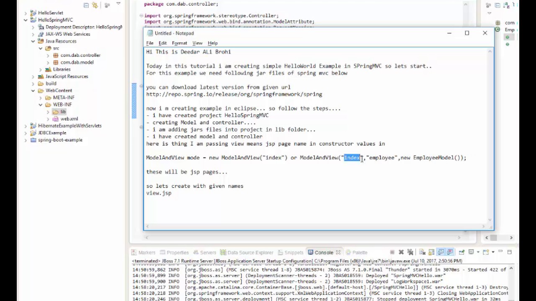
Task: Click the Open Console icon
Action: pos(486,252)
